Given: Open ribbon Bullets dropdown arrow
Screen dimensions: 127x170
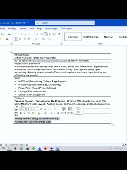Looking at the screenshot, I should (x=19, y=34).
